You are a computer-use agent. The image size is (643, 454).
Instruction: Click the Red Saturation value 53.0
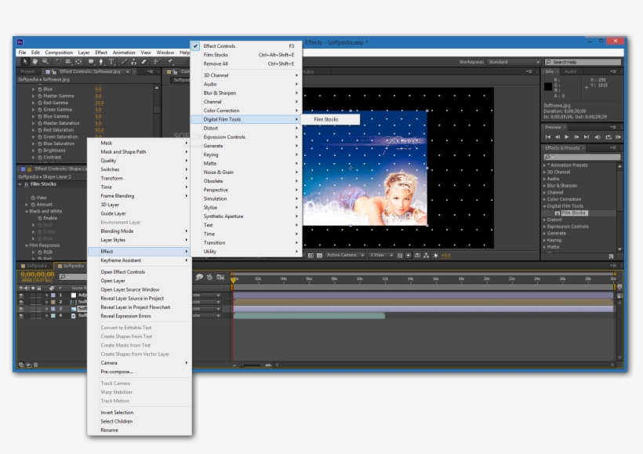100,130
